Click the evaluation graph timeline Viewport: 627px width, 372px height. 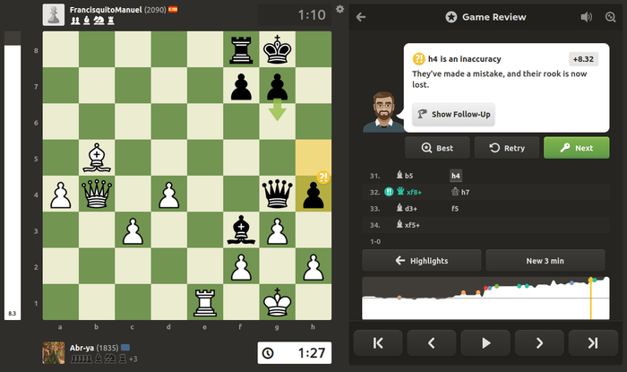pyautogui.click(x=485, y=298)
